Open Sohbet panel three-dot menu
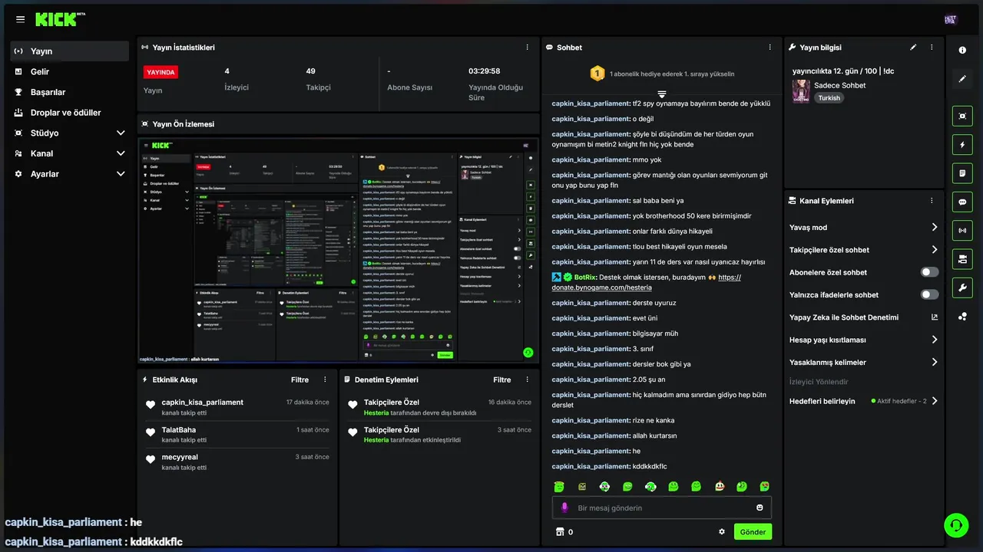The height and width of the screenshot is (552, 983). point(770,48)
